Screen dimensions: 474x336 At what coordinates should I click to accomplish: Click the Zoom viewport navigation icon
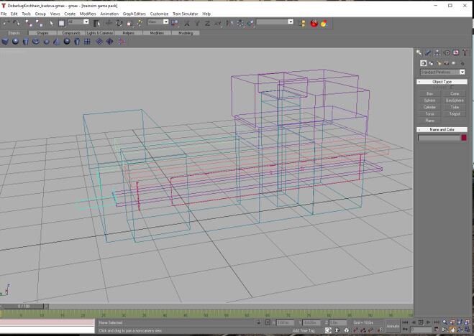coord(445,322)
